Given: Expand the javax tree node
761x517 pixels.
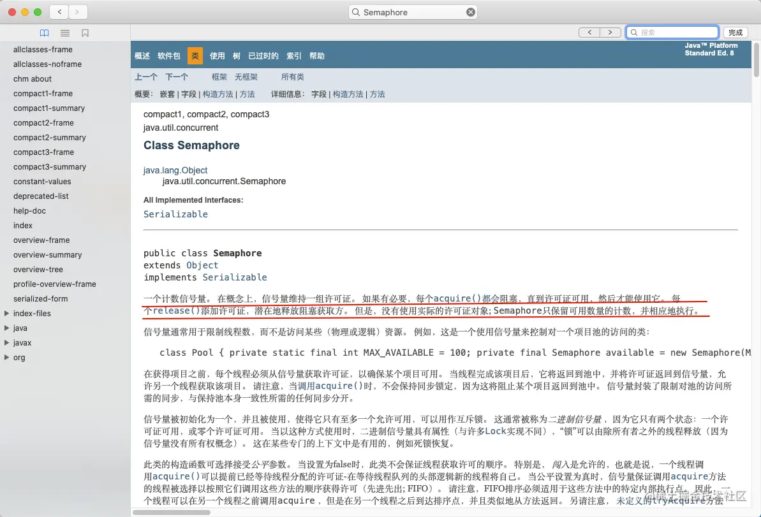Looking at the screenshot, I should (x=7, y=342).
